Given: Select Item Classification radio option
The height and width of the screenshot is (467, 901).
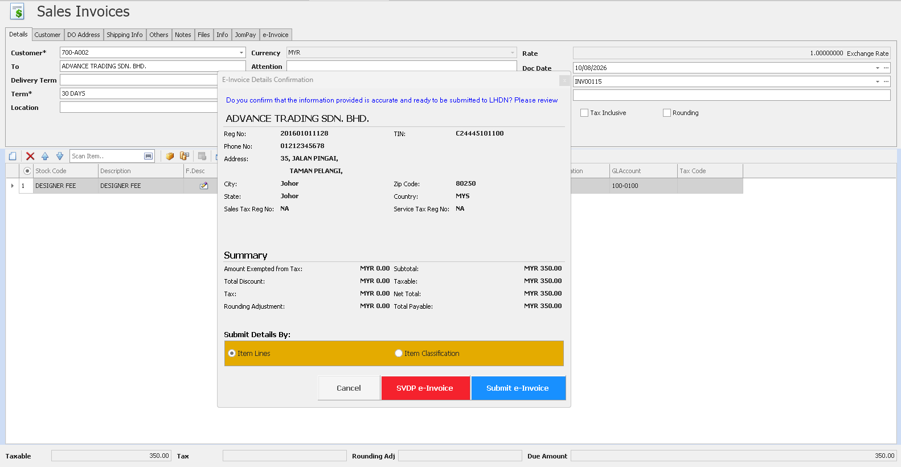Looking at the screenshot, I should coord(399,354).
